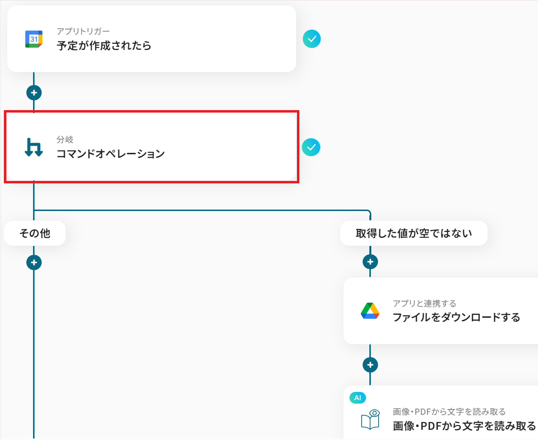Screen dimensions: 538x440
Task: Select the 取得した値が空ではない branch label
Action: [x=414, y=233]
